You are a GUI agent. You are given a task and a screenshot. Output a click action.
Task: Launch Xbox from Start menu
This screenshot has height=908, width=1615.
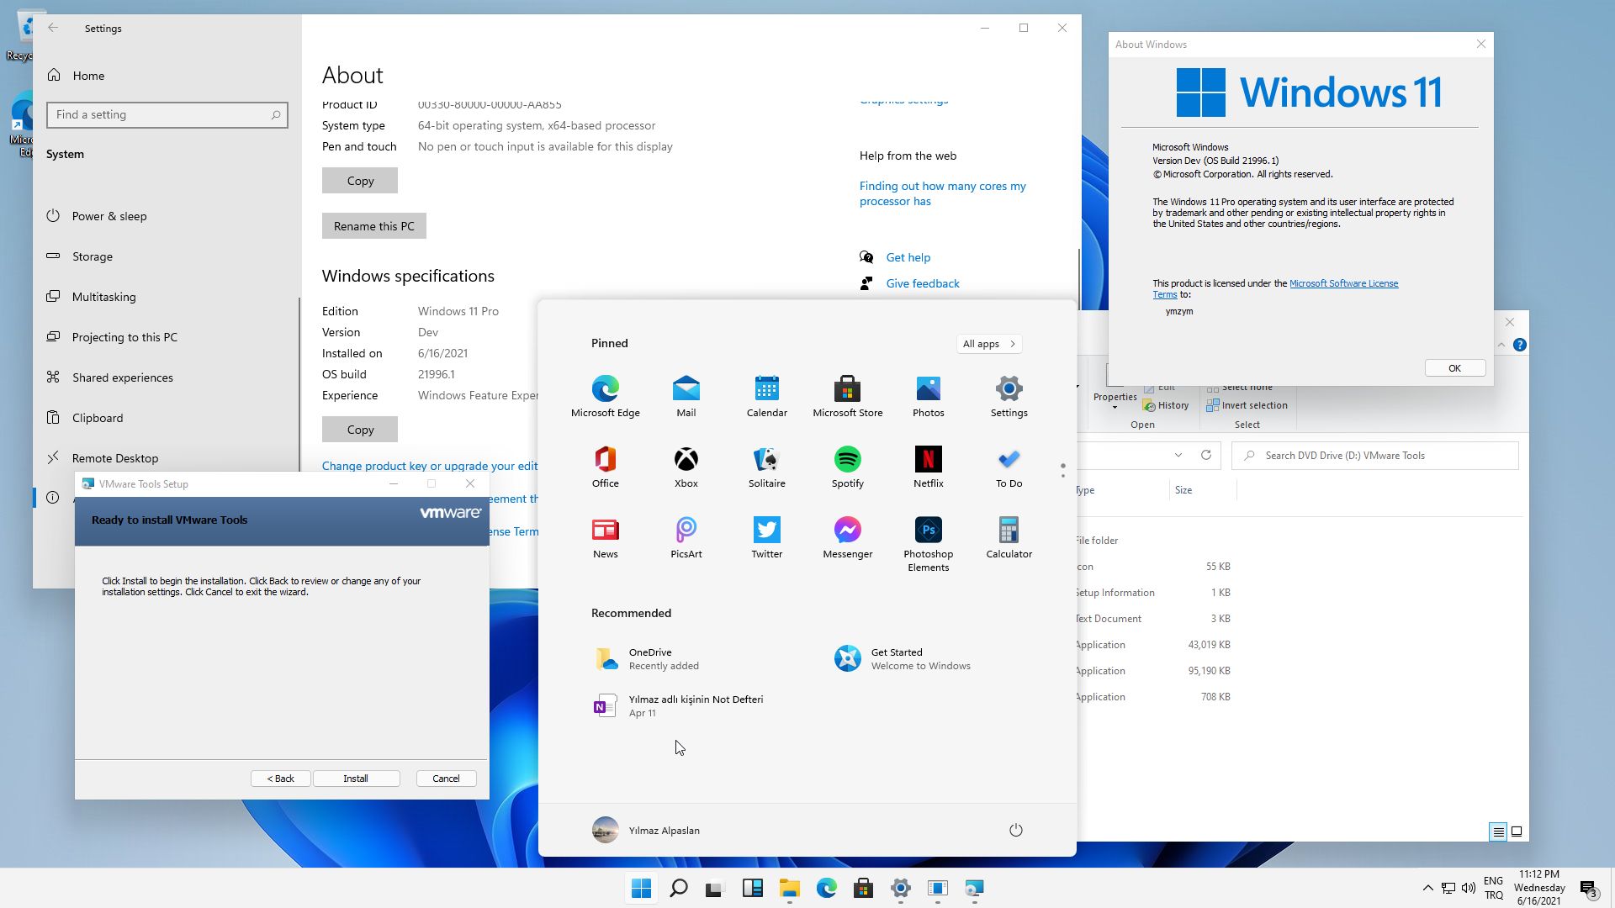686,465
